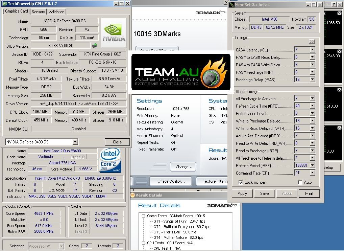The image size is (344, 251).
Task: Open the All Precharge to Refresh delay dropdown
Action: pyautogui.click(x=313, y=158)
